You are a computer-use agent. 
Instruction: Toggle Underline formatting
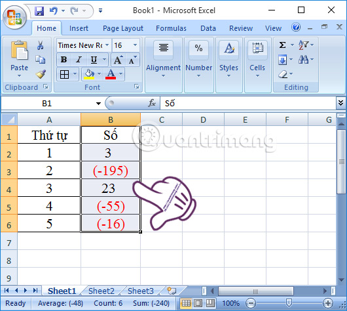[x=94, y=60]
